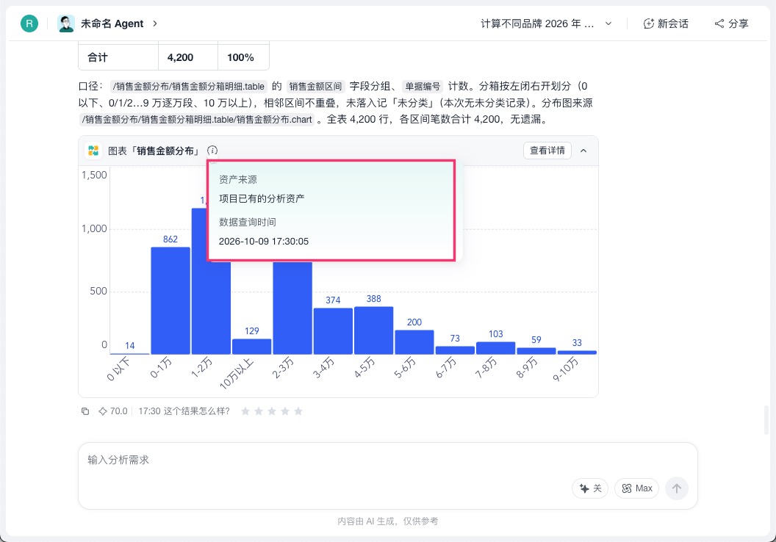Toggle the sparkle 关 switch
776x542 pixels.
pyautogui.click(x=590, y=488)
